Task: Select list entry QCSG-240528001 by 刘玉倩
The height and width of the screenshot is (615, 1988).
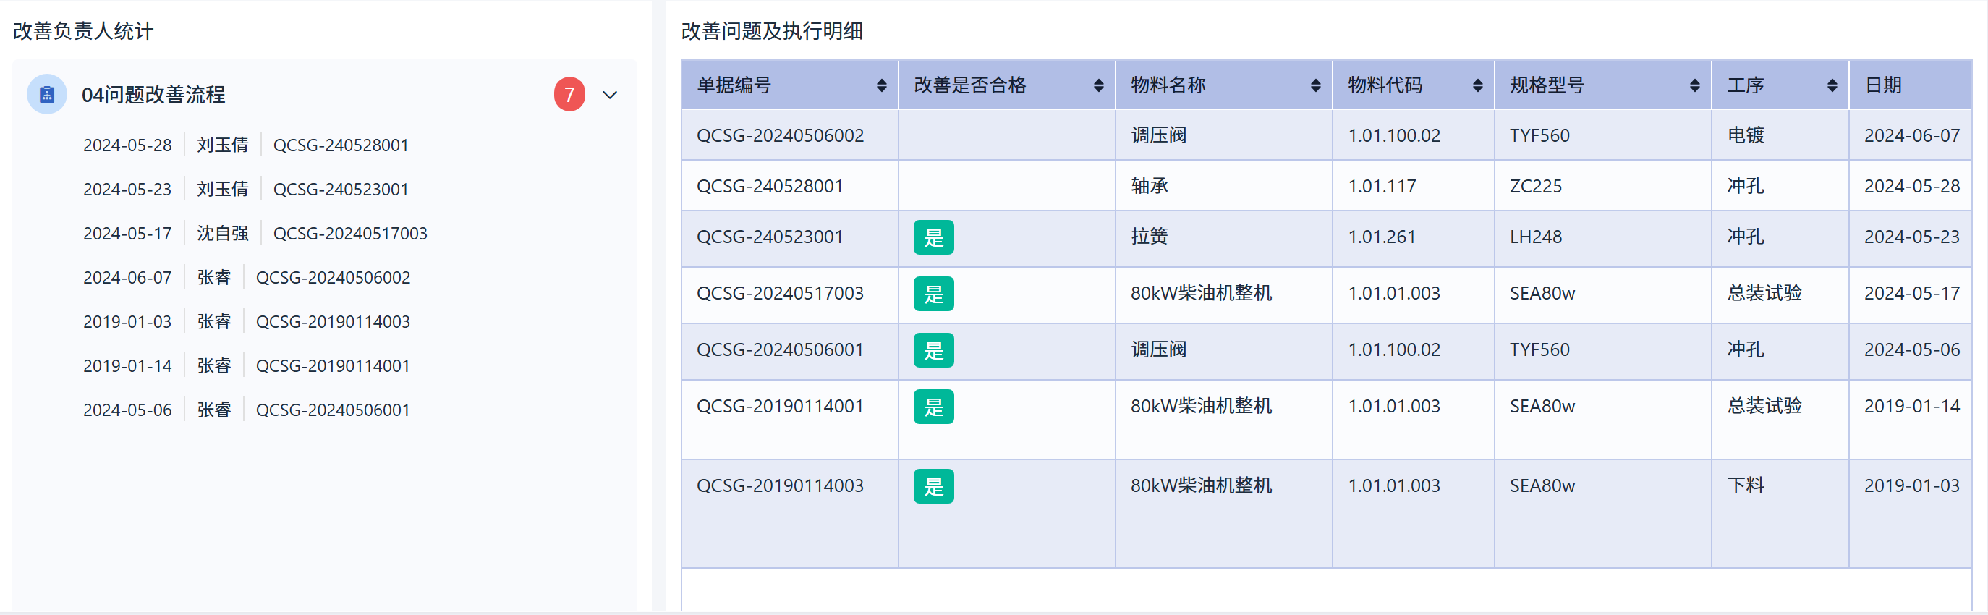Action: [245, 145]
